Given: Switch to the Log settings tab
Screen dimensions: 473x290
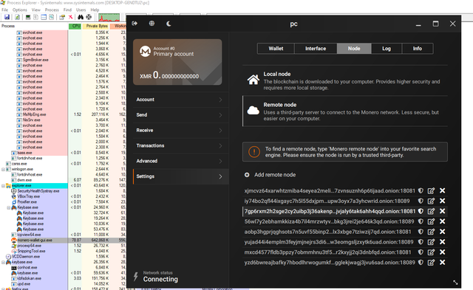Looking at the screenshot, I should [387, 49].
